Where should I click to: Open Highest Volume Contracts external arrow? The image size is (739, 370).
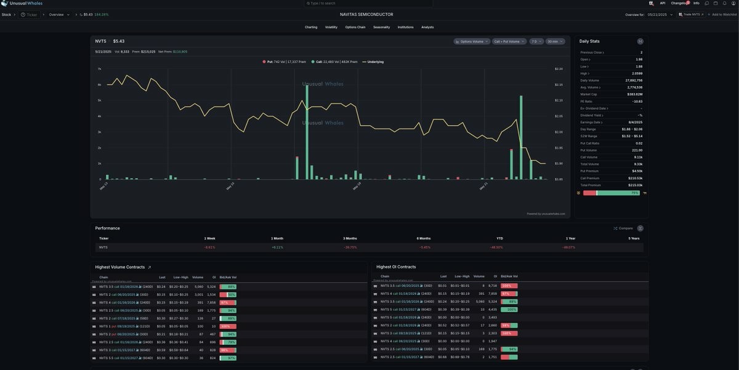point(149,267)
